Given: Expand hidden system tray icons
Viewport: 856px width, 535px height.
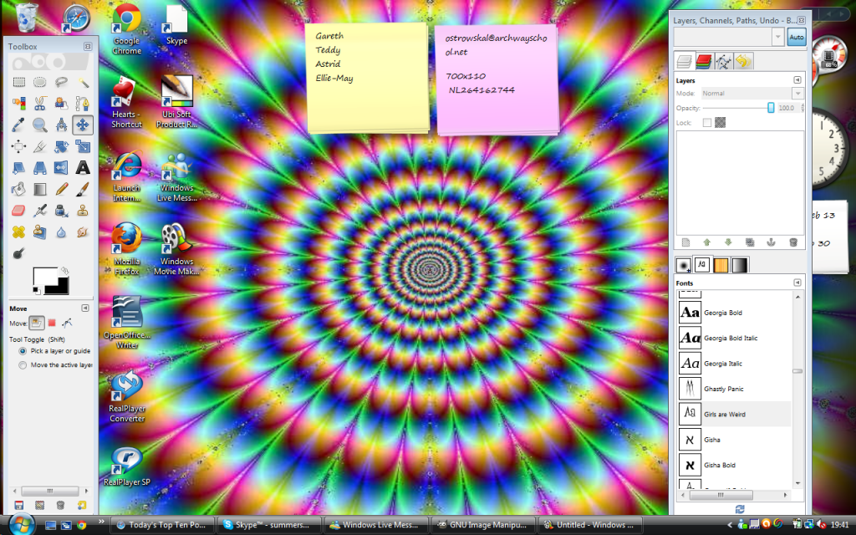Looking at the screenshot, I should [x=729, y=525].
